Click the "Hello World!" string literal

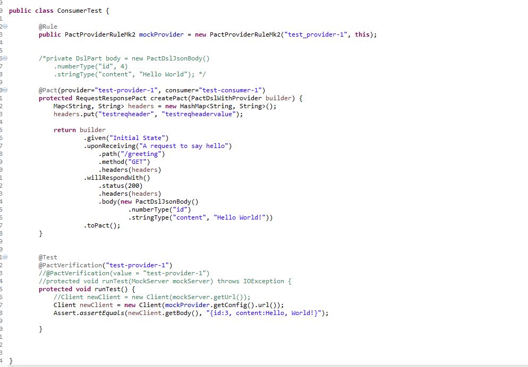pyautogui.click(x=240, y=217)
